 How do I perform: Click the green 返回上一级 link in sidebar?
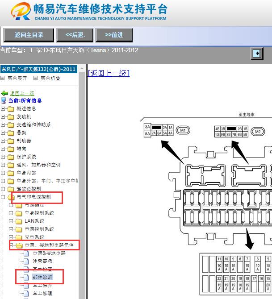[22, 93]
